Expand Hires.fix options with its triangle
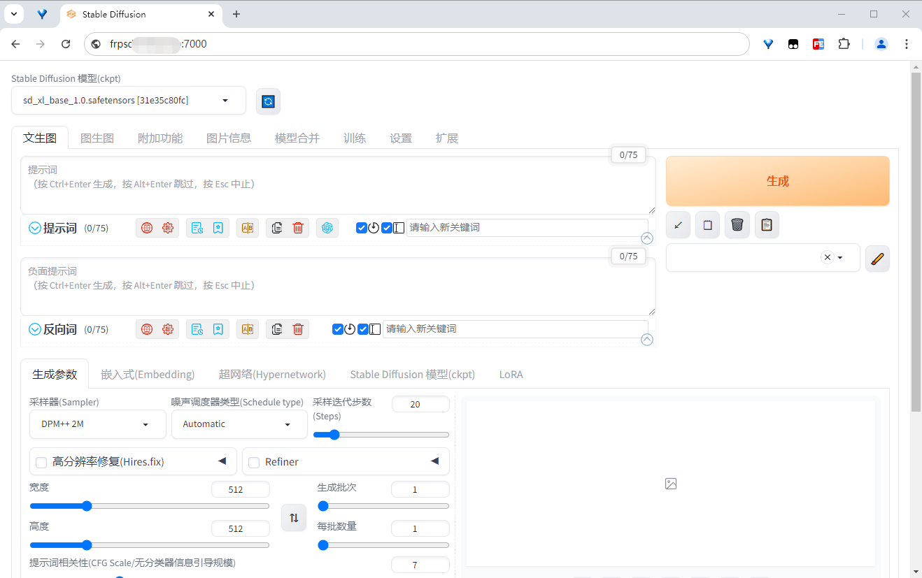 tap(222, 461)
